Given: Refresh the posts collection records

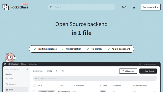Looking at the screenshot, I should [63, 71].
